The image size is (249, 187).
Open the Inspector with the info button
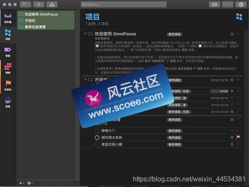pyautogui.click(x=241, y=5)
